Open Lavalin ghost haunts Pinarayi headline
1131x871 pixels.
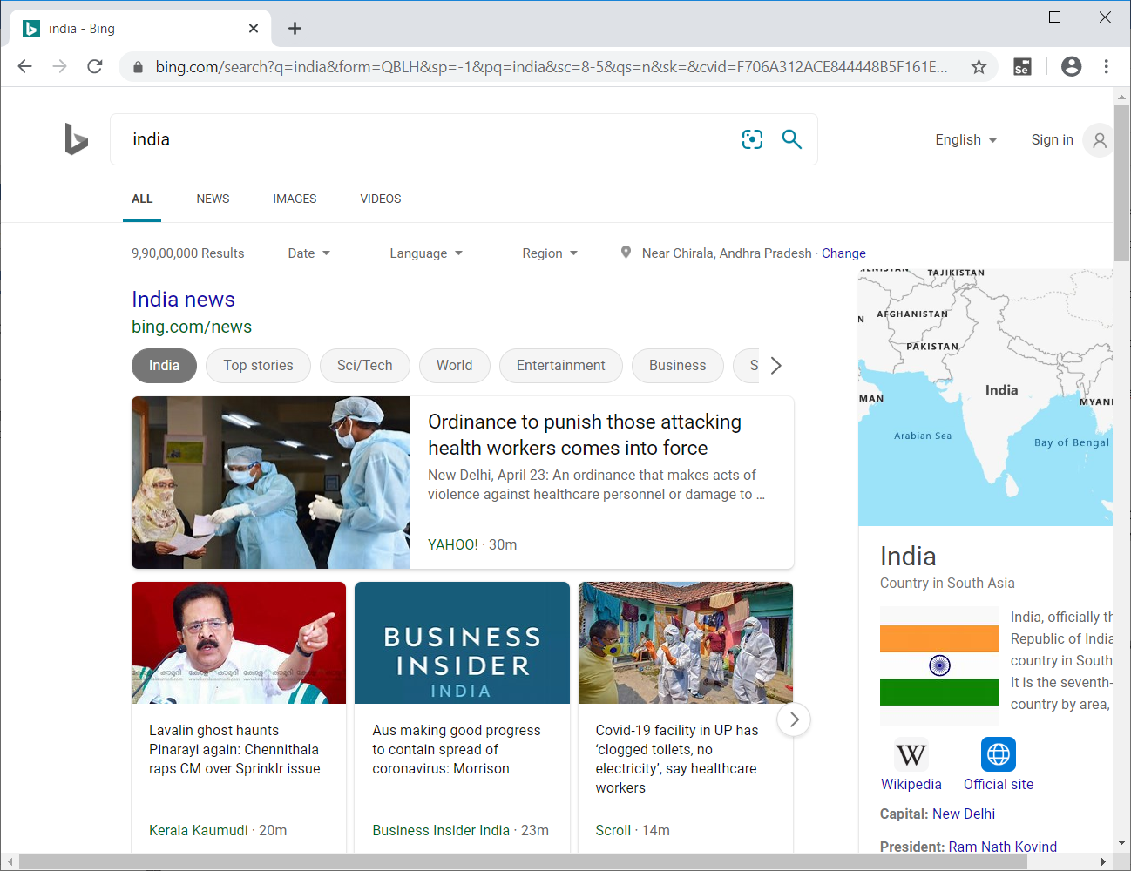234,749
